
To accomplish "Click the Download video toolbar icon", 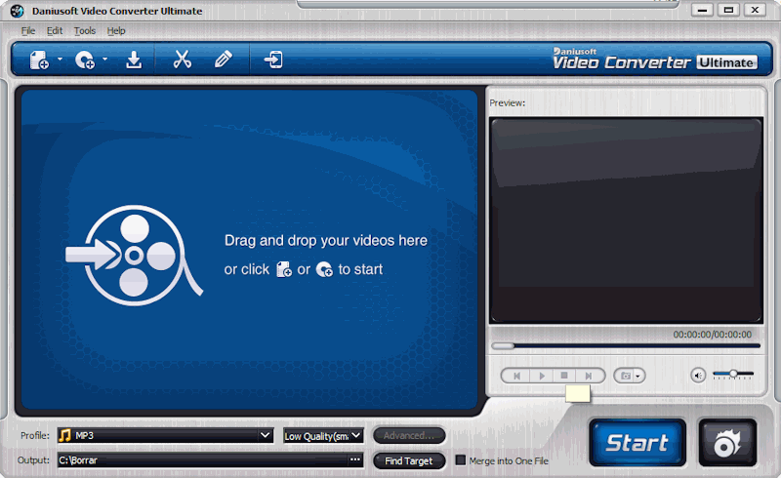I will click(x=134, y=60).
